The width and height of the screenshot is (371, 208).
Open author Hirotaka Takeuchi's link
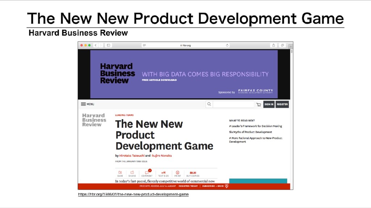click(132, 156)
